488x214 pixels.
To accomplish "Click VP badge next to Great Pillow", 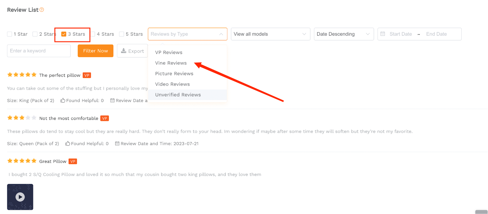I will 73,161.
